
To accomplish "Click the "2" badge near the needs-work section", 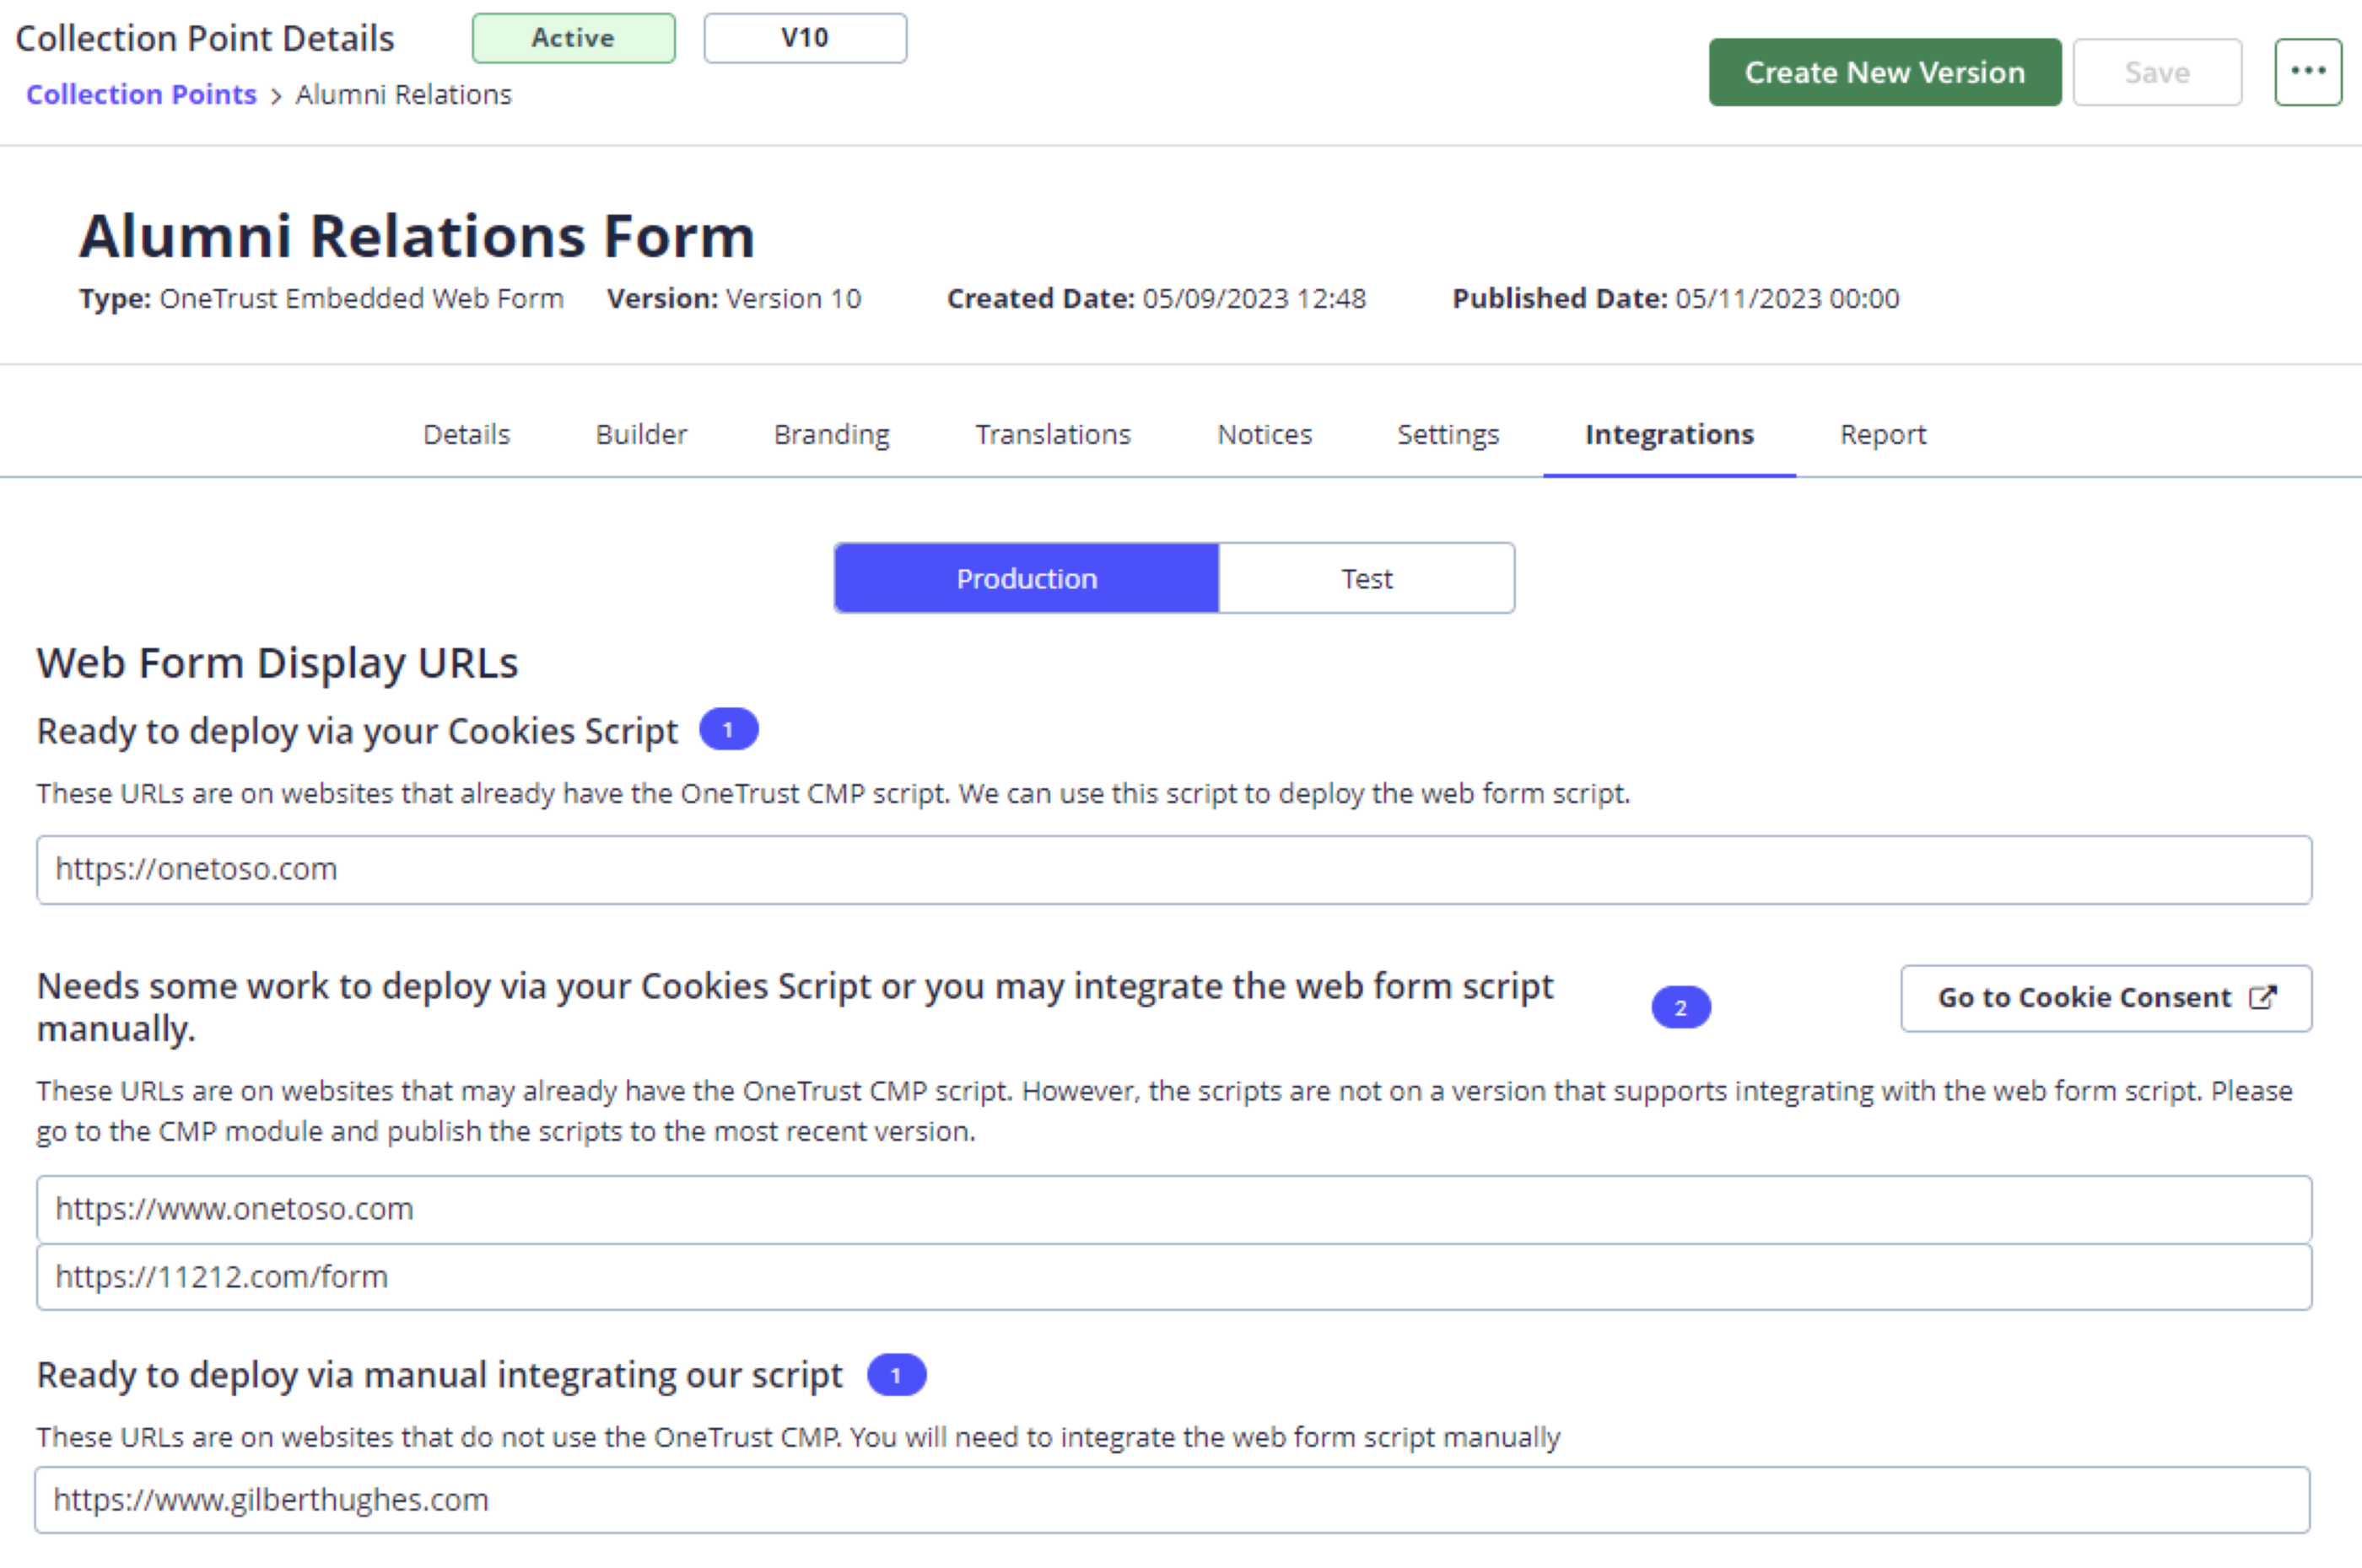I will 1683,1007.
